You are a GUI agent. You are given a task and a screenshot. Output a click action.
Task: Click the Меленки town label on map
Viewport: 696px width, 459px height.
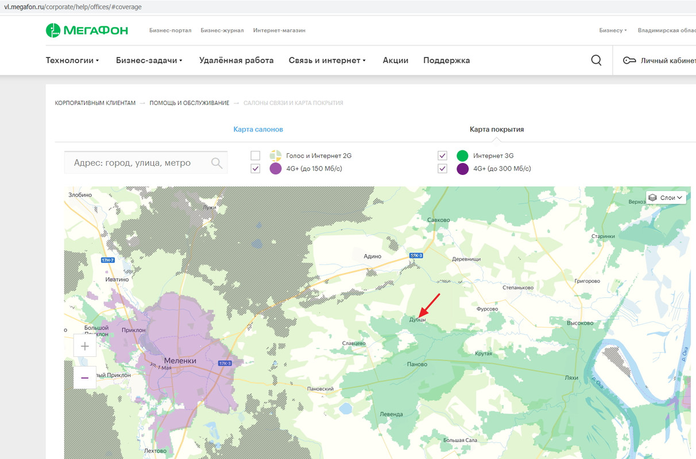pos(180,361)
